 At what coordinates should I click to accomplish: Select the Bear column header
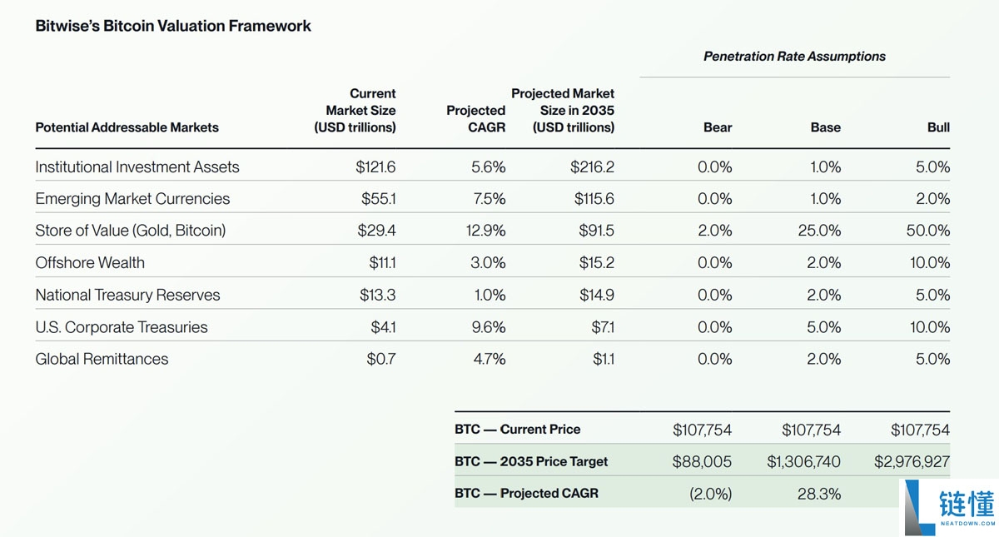coord(717,127)
